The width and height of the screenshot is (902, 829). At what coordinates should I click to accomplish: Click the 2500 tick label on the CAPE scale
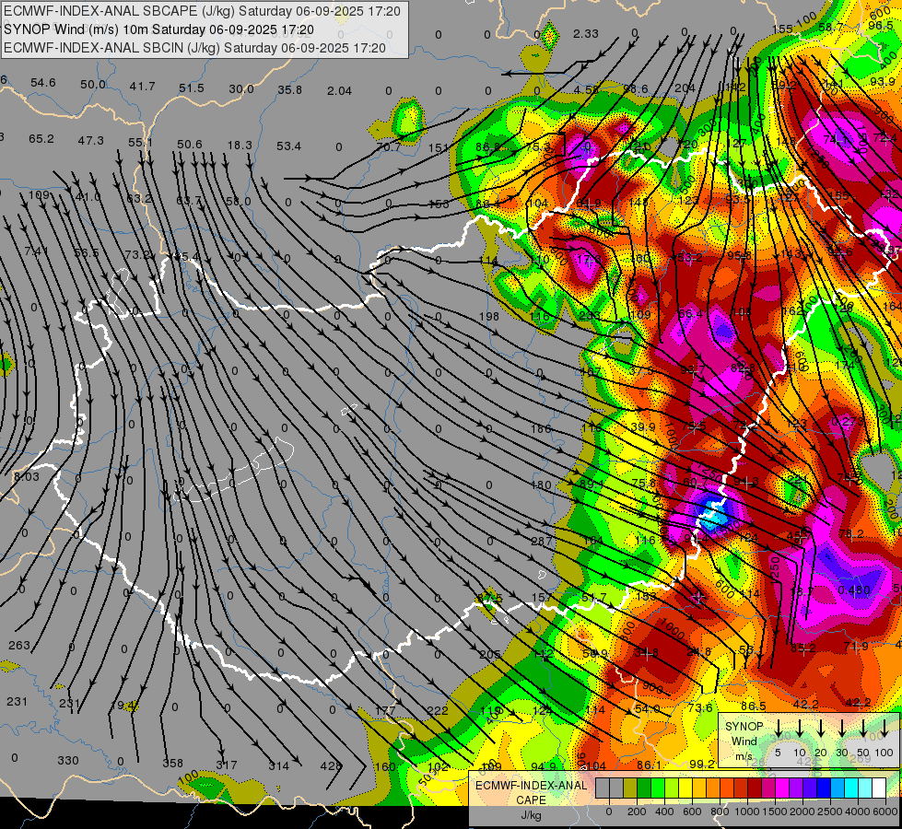pos(830,811)
